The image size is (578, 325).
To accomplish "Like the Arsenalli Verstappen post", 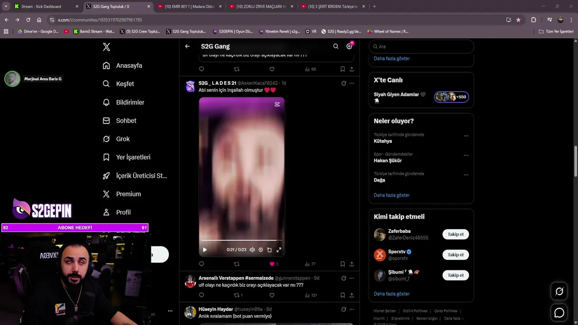I will pyautogui.click(x=272, y=295).
